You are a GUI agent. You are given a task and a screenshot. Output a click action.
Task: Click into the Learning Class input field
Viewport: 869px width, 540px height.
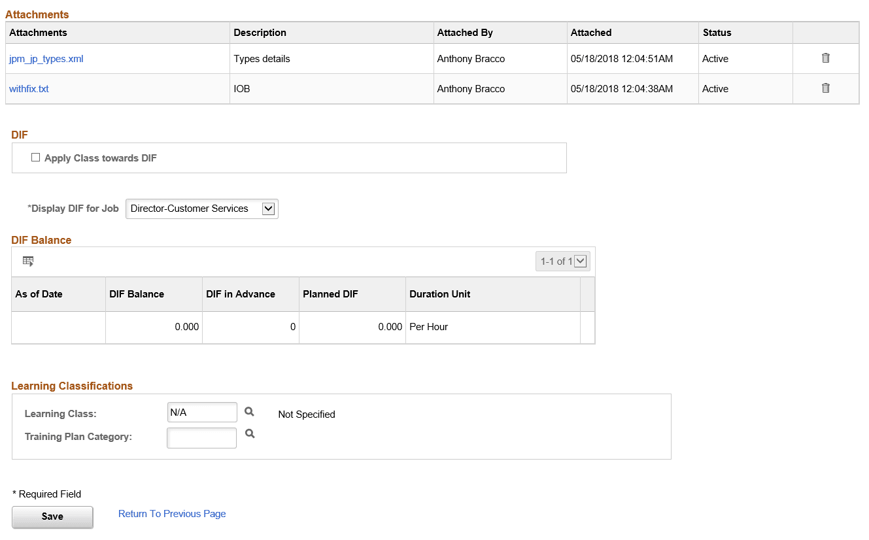pyautogui.click(x=202, y=413)
